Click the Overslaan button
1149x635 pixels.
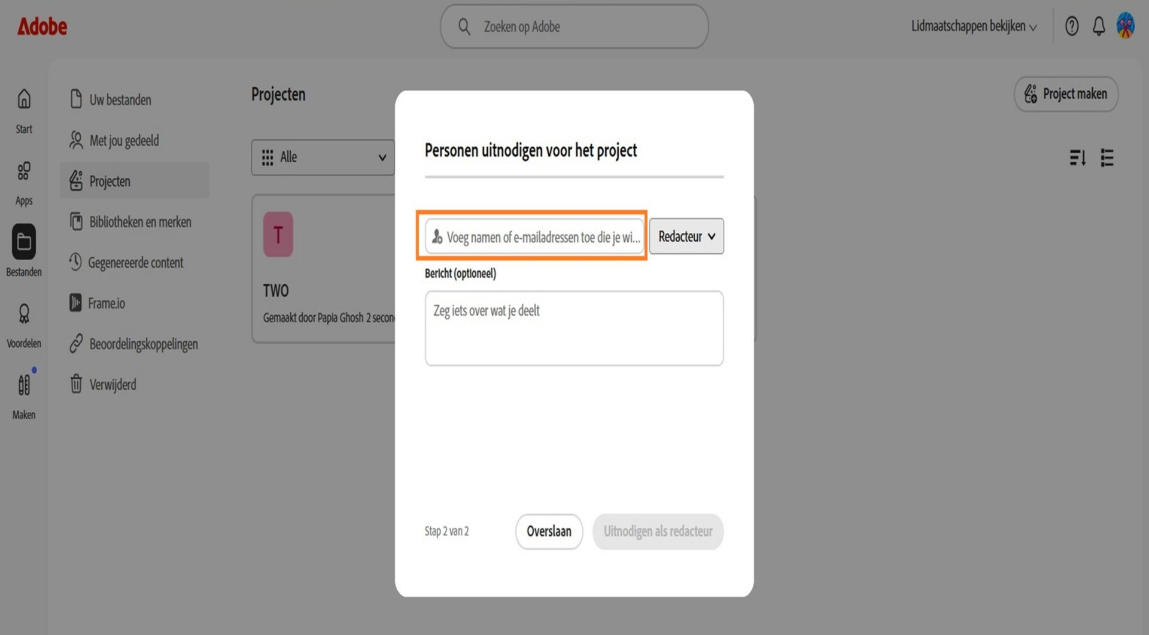pyautogui.click(x=549, y=531)
